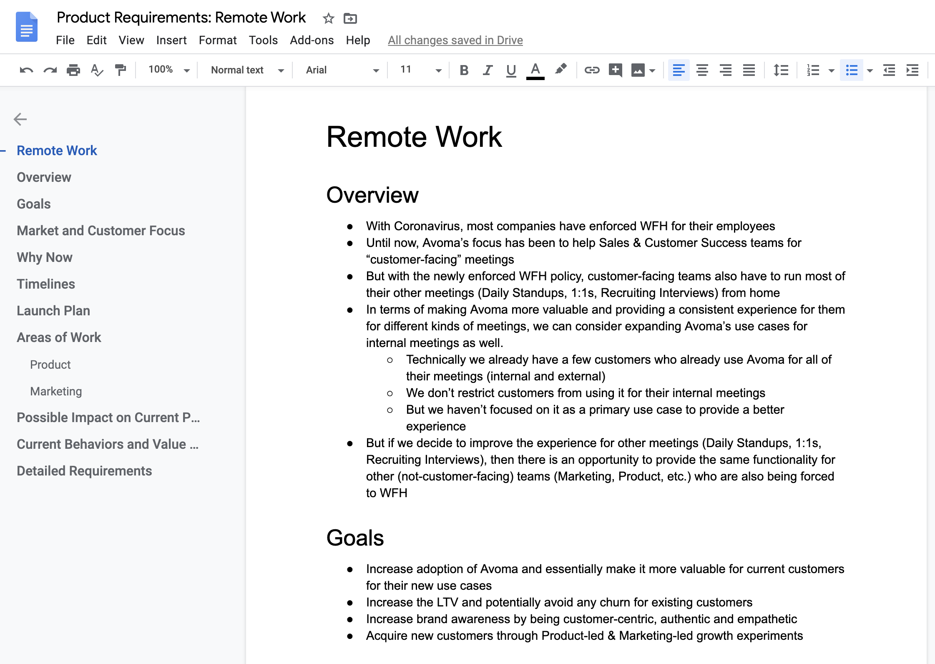935x664 pixels.
Task: Open the font size 11 dropdown
Action: tap(420, 70)
